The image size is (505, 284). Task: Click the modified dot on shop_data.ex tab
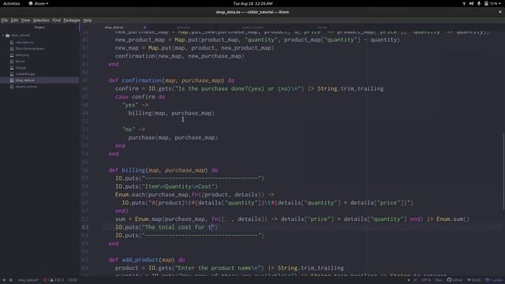click(x=144, y=28)
